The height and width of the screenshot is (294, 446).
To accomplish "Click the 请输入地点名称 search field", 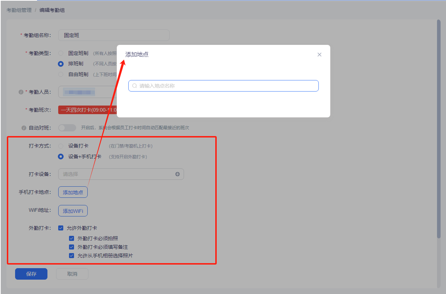I will click(226, 86).
